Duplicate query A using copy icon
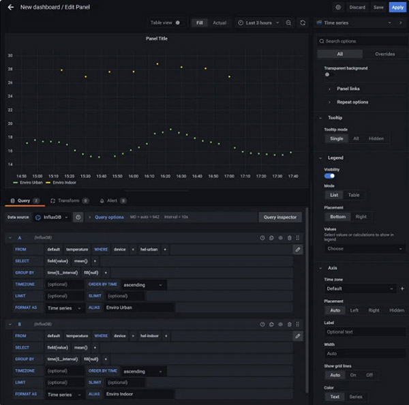Viewport: 409px width, 405px height. [271, 238]
